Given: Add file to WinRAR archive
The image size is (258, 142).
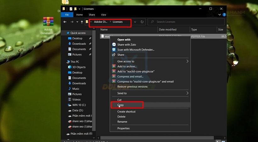Looking at the screenshot, I should pyautogui.click(x=126, y=66).
